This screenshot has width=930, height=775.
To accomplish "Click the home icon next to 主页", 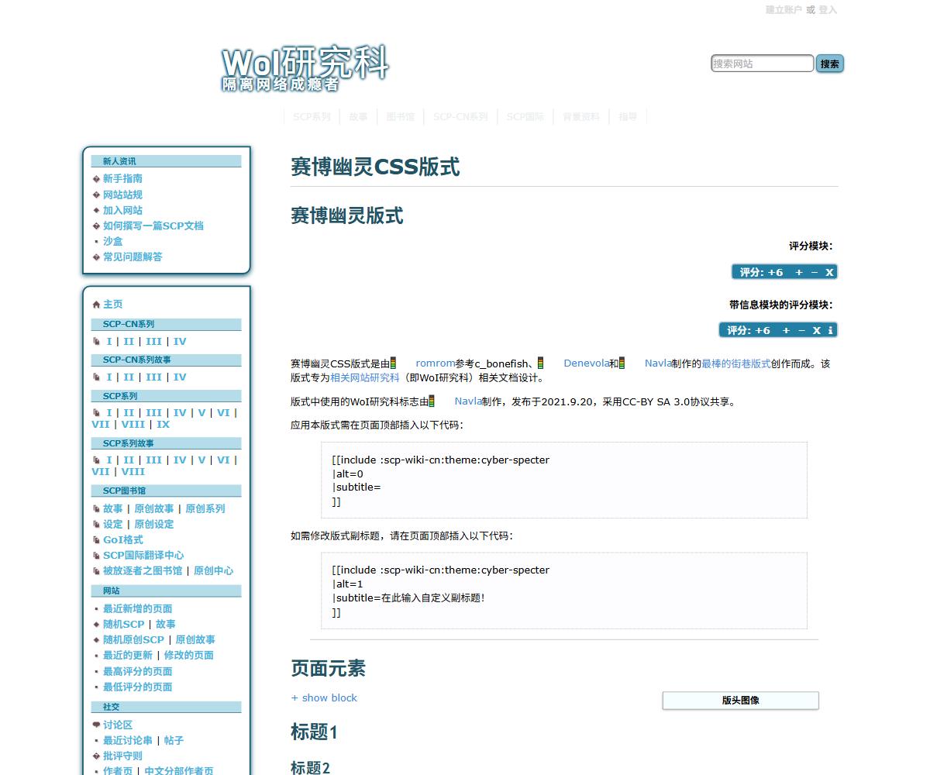I will [x=96, y=305].
